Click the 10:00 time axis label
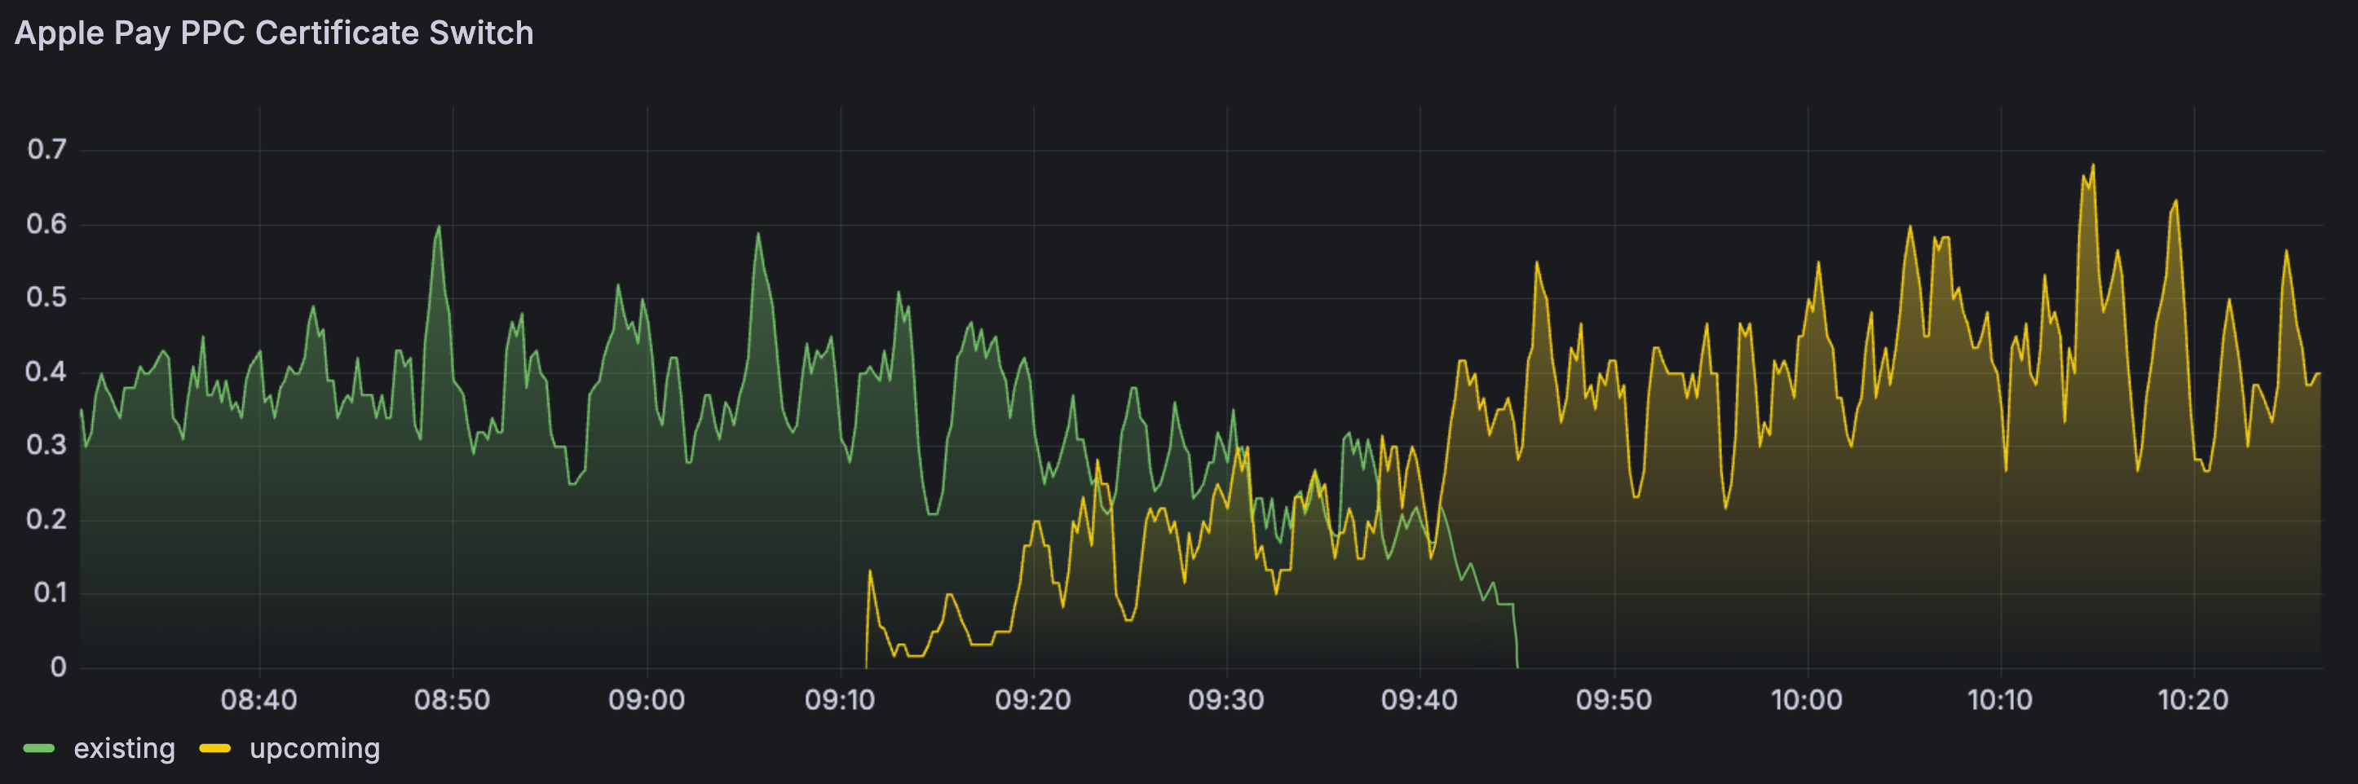2358x784 pixels. click(x=1806, y=700)
